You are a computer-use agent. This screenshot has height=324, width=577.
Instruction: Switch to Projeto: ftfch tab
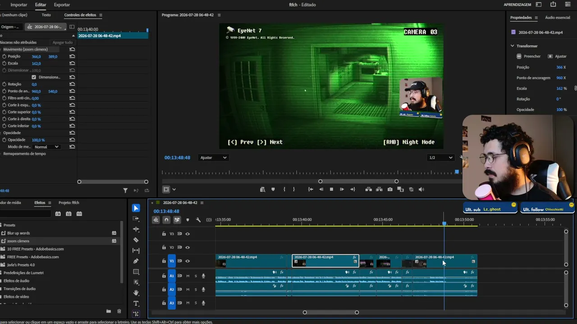click(x=69, y=202)
